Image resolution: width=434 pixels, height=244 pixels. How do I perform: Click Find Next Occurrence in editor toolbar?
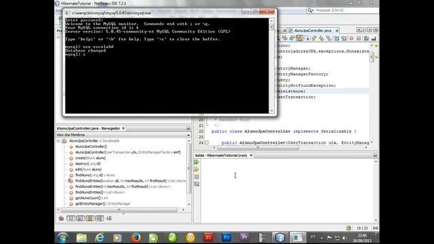coord(292,38)
